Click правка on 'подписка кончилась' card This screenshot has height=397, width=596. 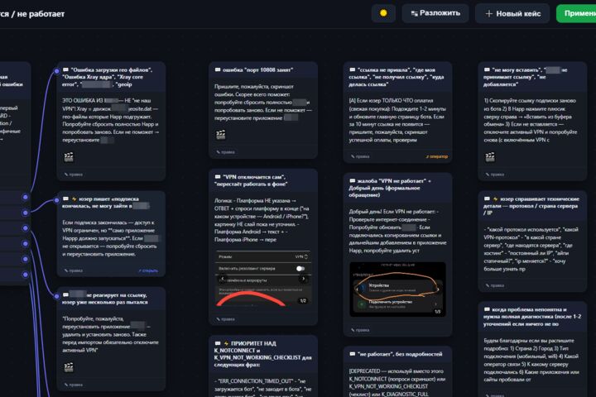[74, 270]
